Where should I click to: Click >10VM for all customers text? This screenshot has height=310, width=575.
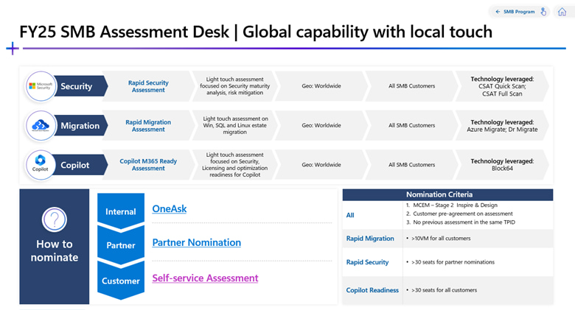tap(441, 239)
